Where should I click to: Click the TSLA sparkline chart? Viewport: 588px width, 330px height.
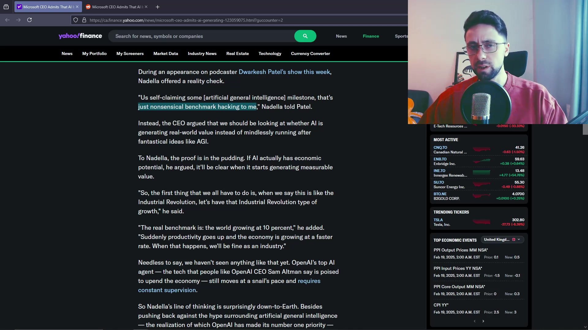coord(481,222)
